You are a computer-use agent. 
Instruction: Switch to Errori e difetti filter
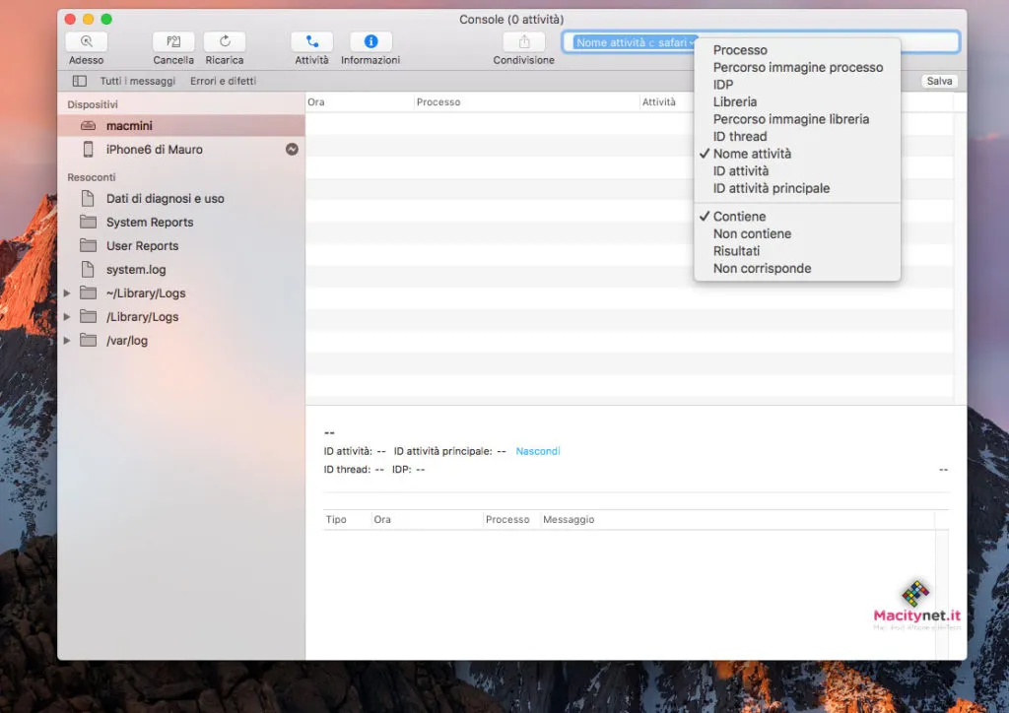[223, 81]
